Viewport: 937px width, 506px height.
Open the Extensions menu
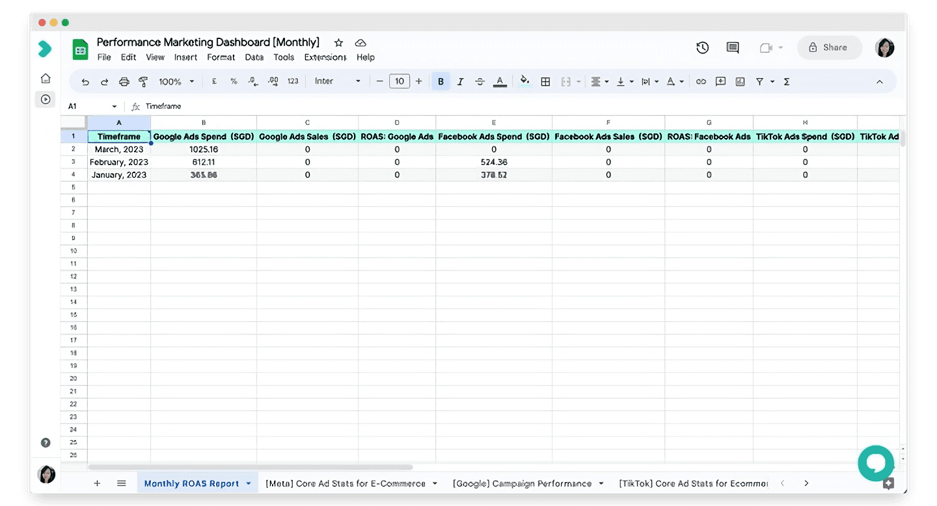[325, 57]
